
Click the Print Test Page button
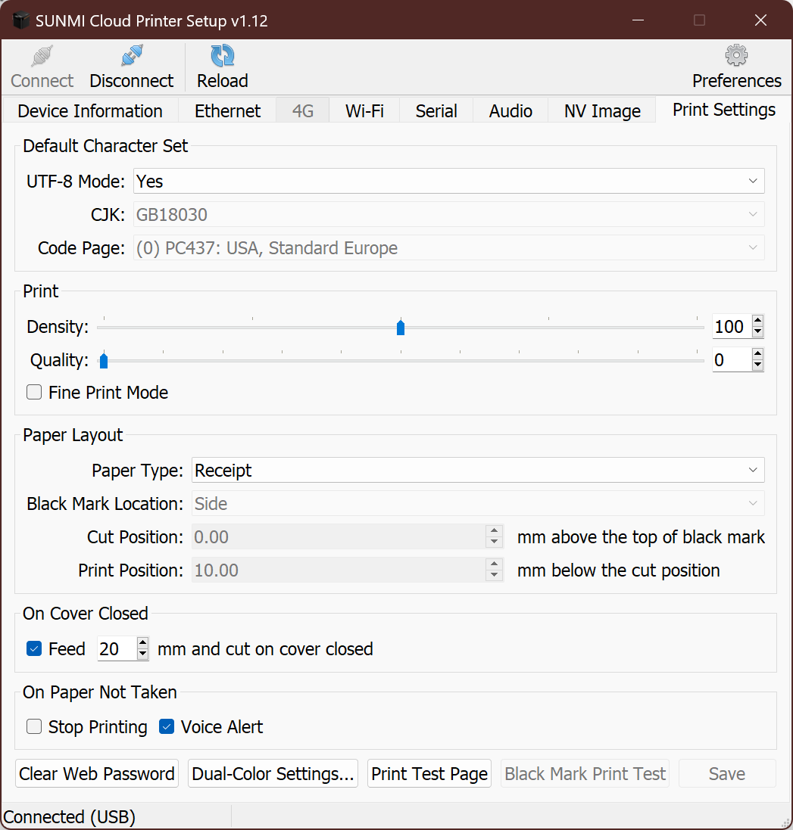[x=429, y=774]
